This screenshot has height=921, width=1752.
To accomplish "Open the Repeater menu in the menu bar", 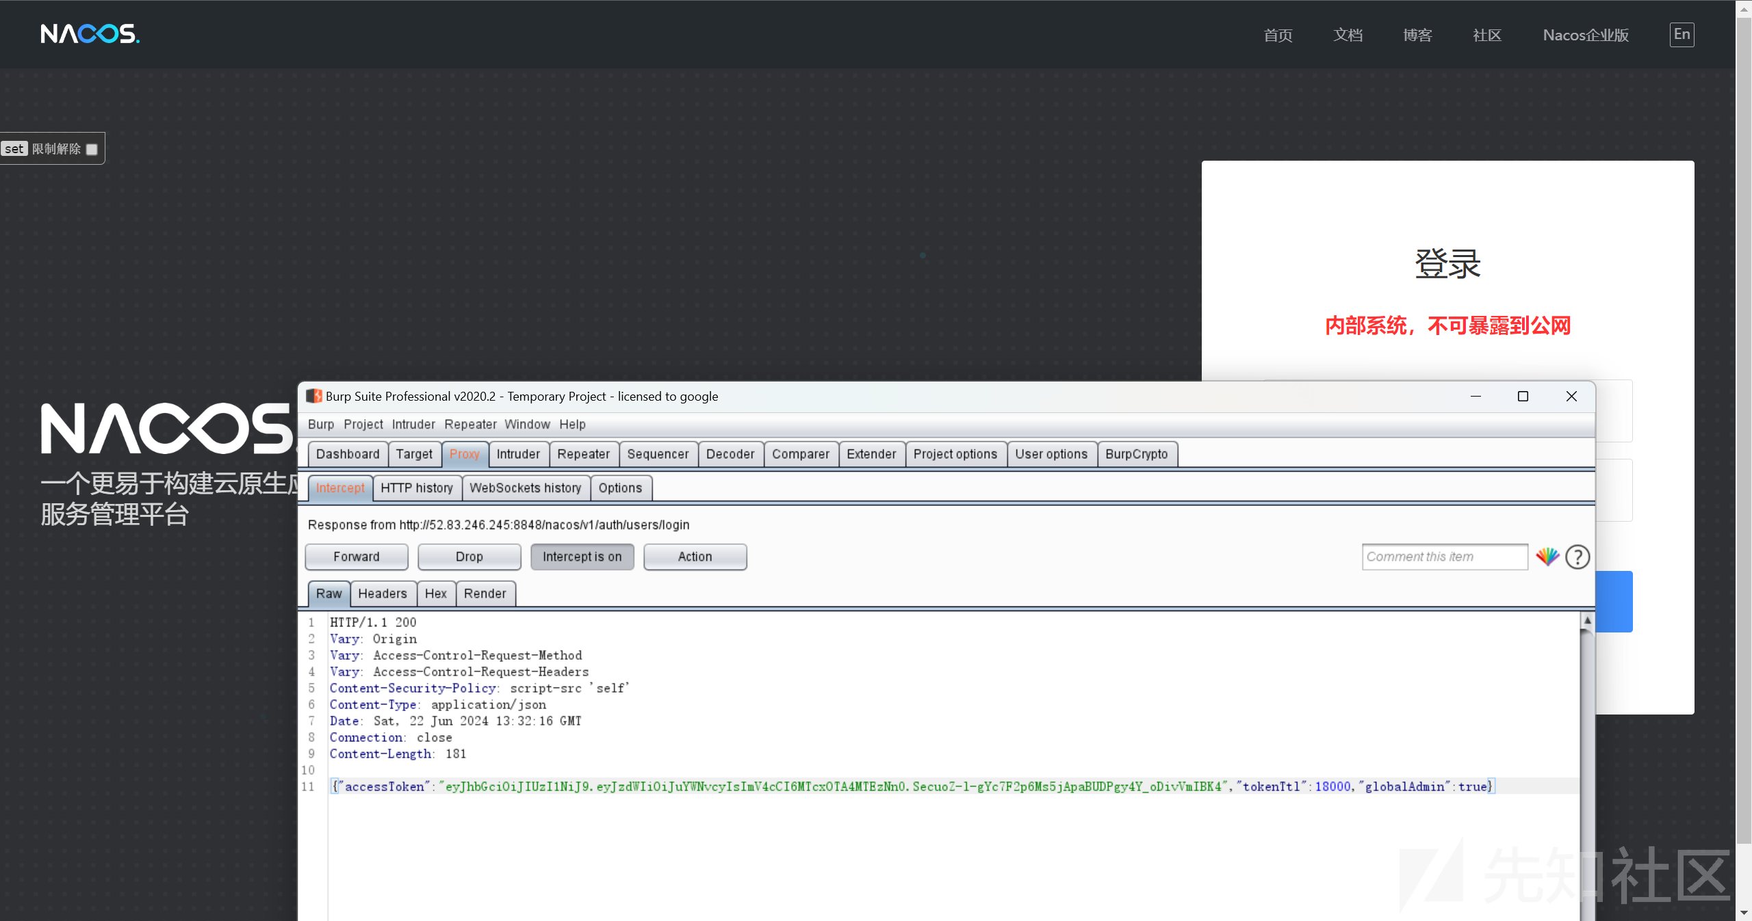I will [x=470, y=424].
